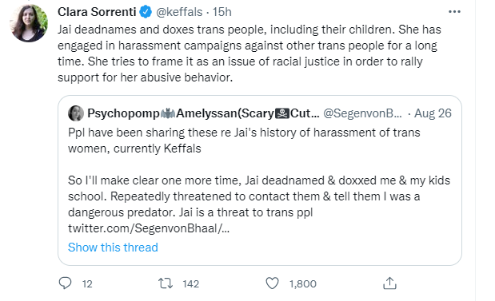Open the quoted tweet body text
Viewport: 495px width, 301px height.
pyautogui.click(x=259, y=180)
